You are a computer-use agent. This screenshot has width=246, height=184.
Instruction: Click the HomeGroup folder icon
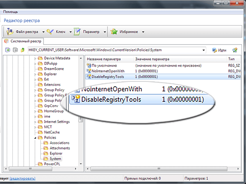40,111
